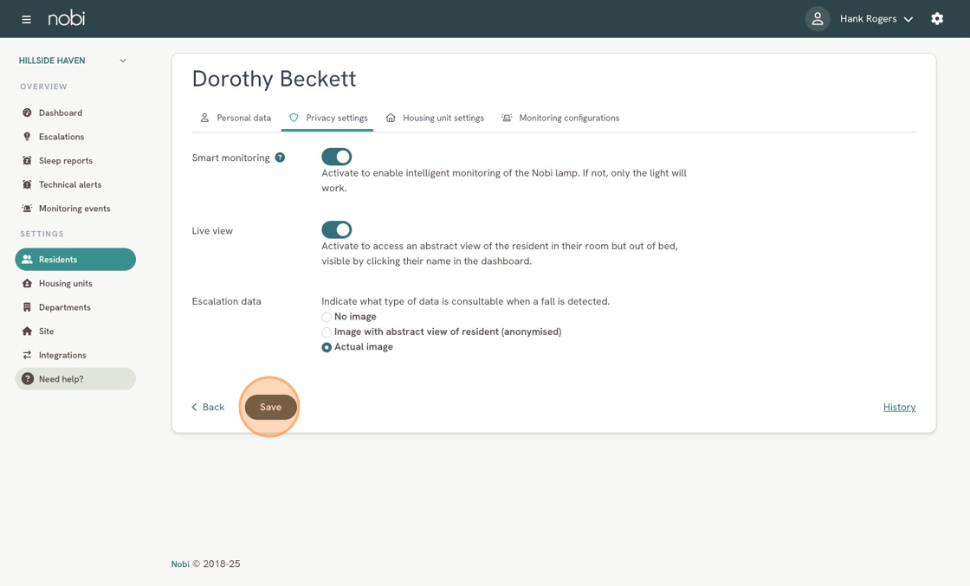Disable the Live view switch

pyautogui.click(x=336, y=229)
